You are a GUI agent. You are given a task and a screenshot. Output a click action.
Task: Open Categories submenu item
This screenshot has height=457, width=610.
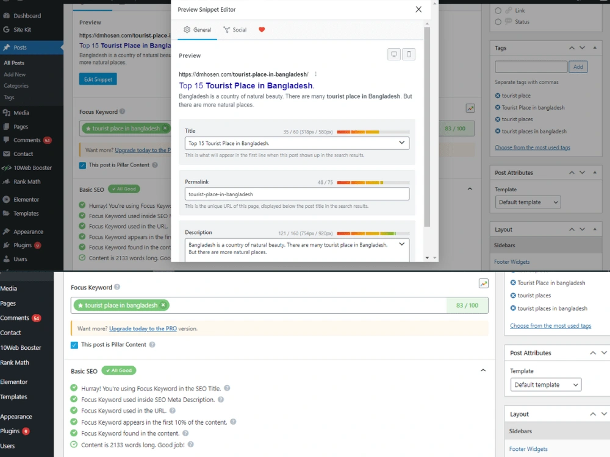click(x=16, y=85)
